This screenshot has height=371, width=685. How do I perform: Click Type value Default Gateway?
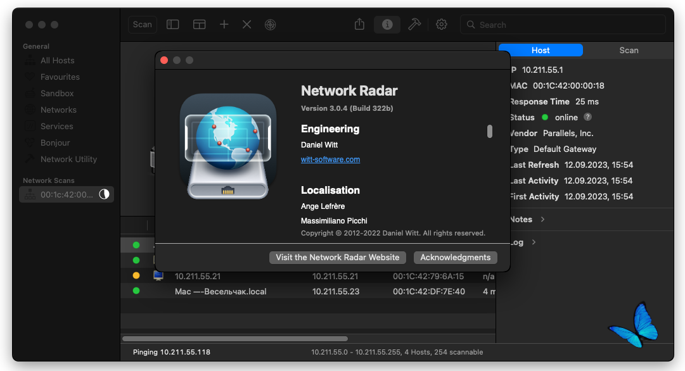click(565, 149)
